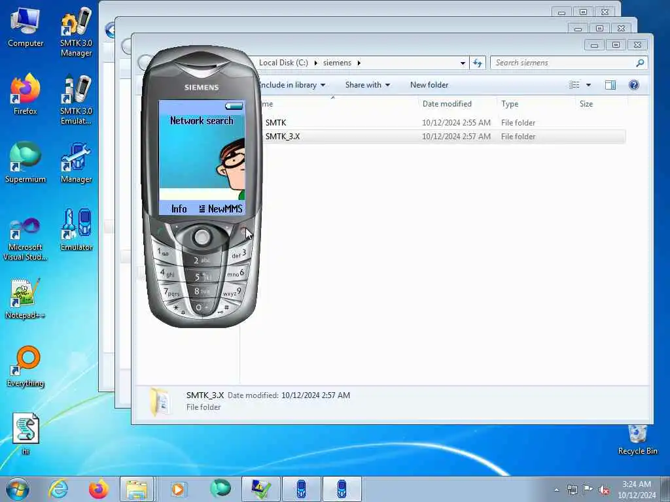Screen dimensions: 670x502
Task: Click the 8 tuv key on phone keypad
Action: click(202, 292)
